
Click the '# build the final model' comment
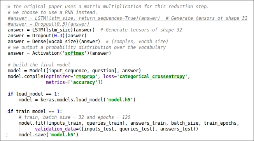[39, 65]
